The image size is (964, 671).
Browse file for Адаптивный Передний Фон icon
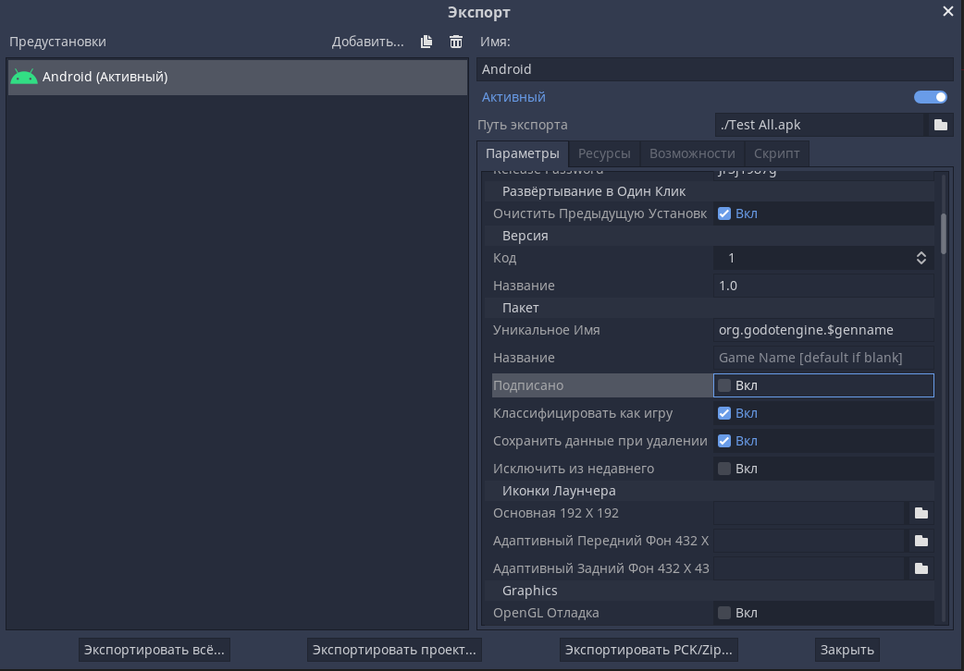[921, 541]
